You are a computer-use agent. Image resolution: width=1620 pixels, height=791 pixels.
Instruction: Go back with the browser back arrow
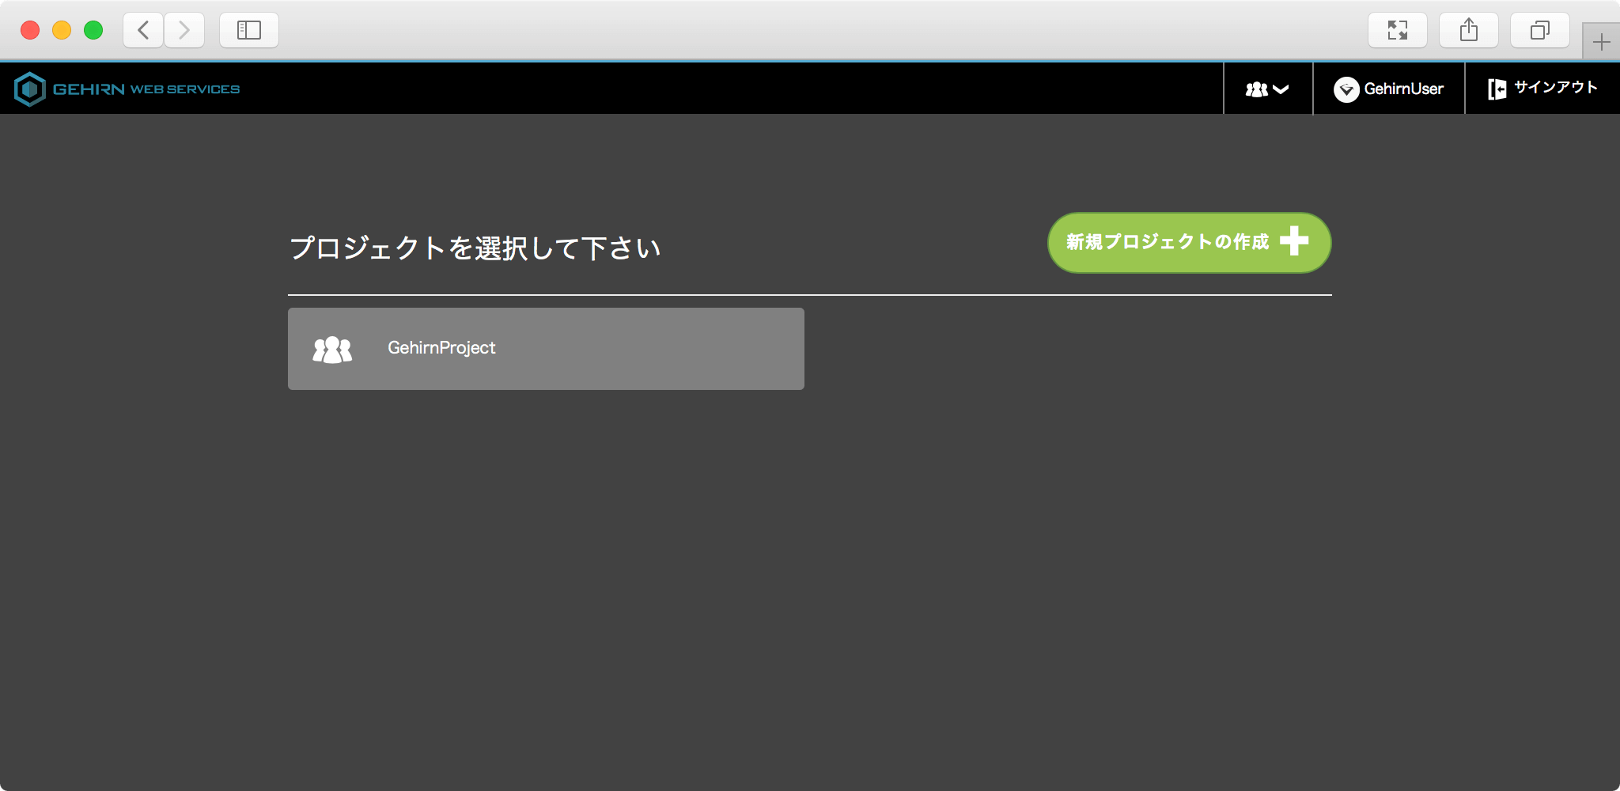tap(143, 30)
